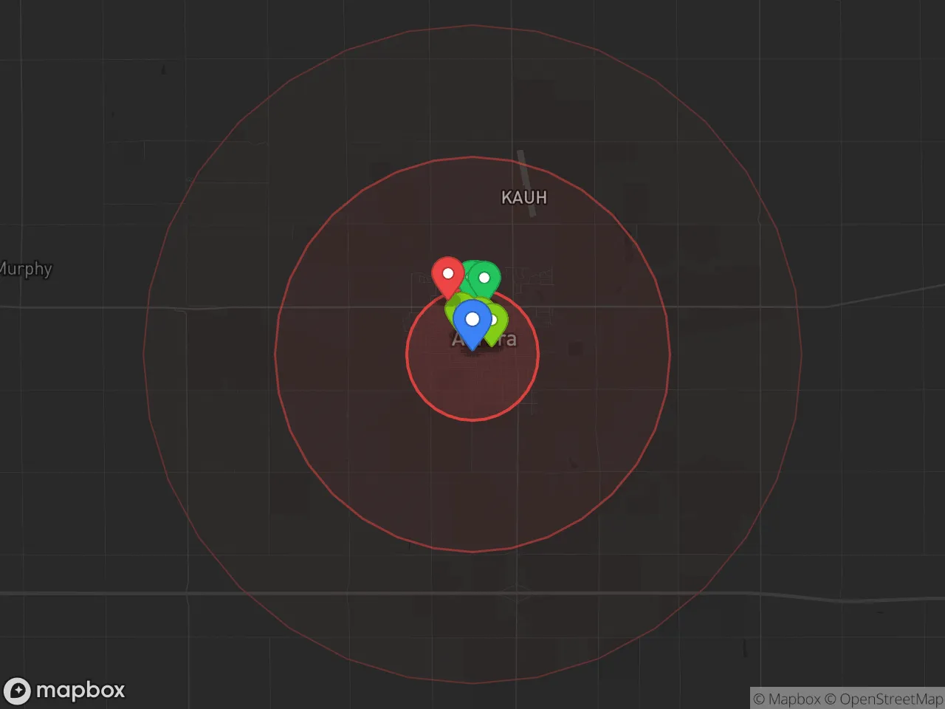Click the KAUH airport label
Screen dimensions: 945x709
click(x=524, y=197)
